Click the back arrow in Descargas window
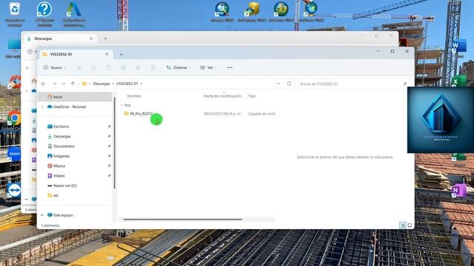Viewport: 474px width, 266px height. [27, 68]
